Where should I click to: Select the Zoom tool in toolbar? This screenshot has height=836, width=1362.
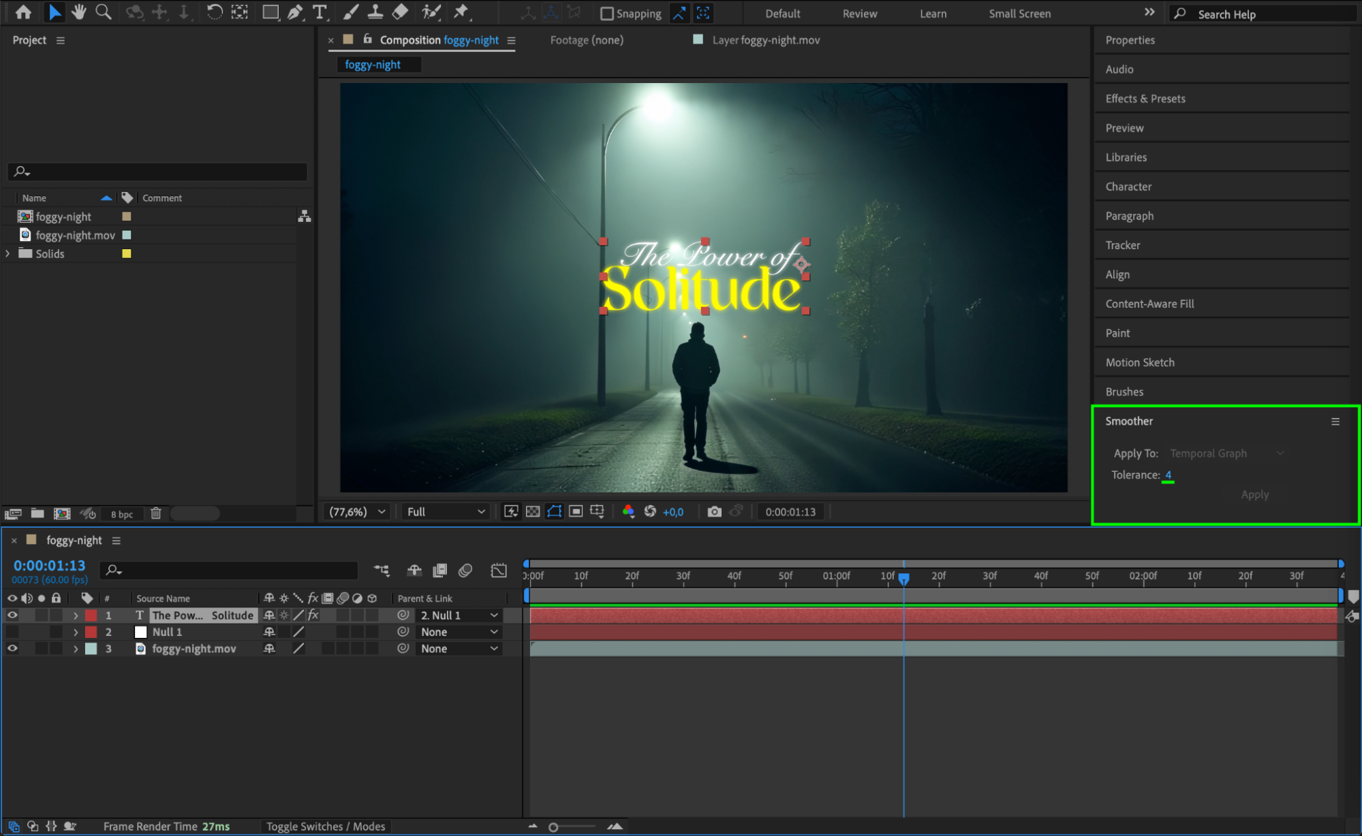point(103,12)
